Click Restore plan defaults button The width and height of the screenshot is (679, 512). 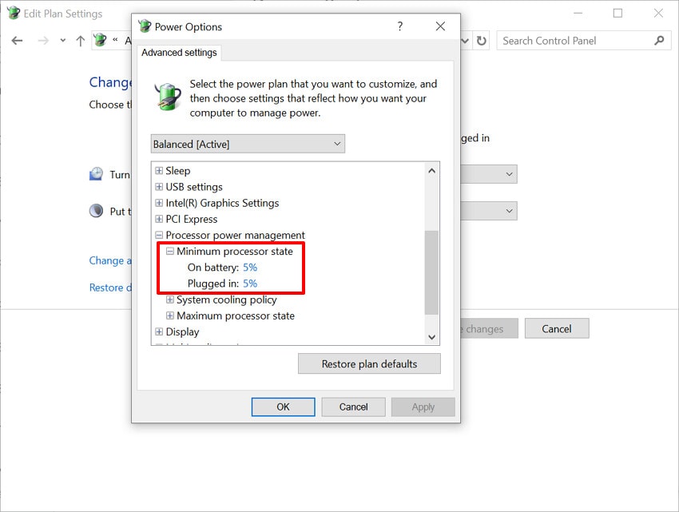(369, 364)
